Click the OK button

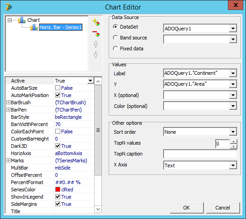(187, 208)
